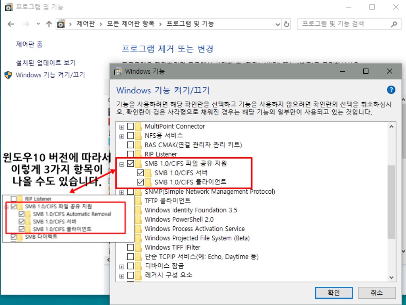Click folder icon of SMB 1.0/CIFS 클라이언트

pyautogui.click(x=148, y=182)
